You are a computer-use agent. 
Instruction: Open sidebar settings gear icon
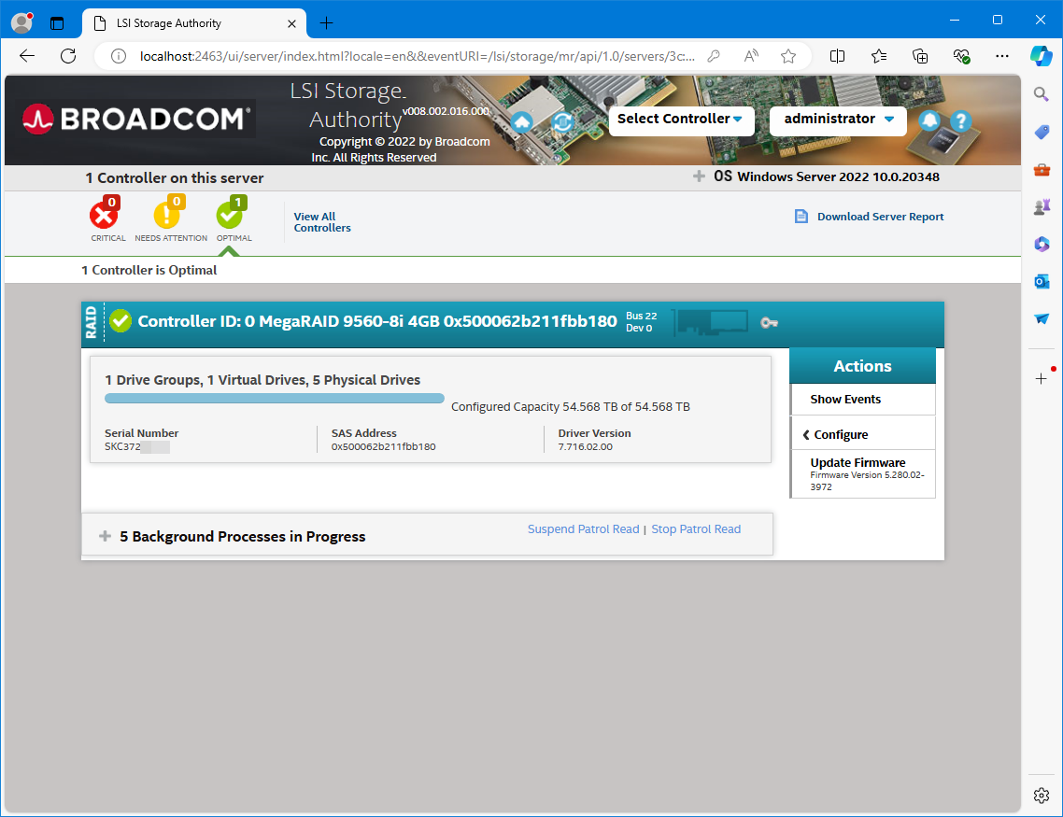pos(1042,796)
